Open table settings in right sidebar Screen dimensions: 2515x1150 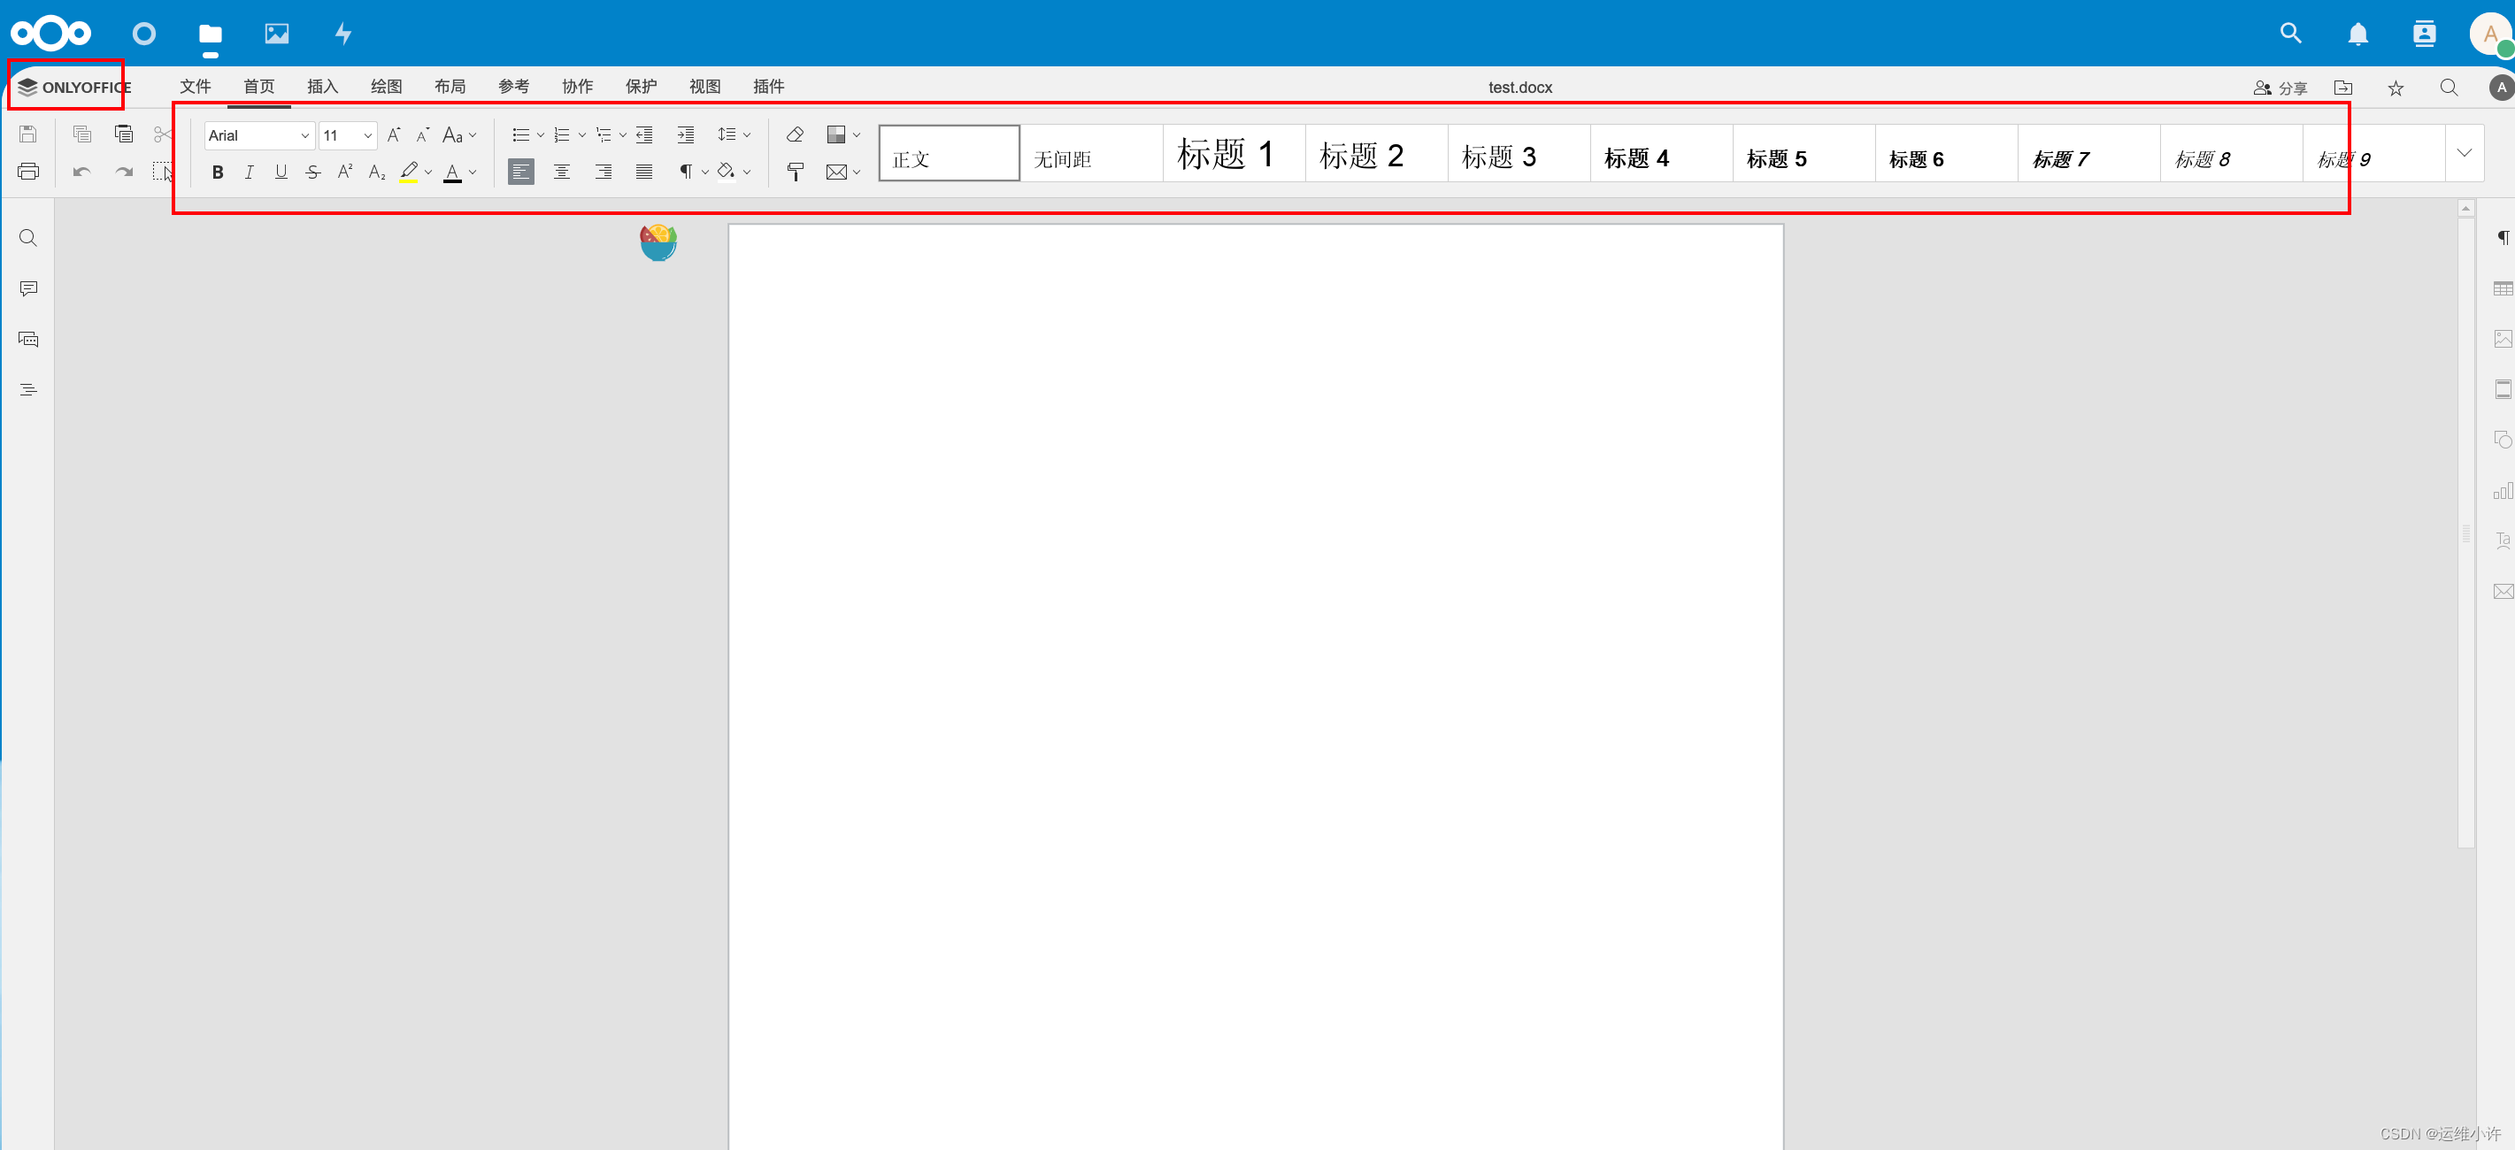click(2503, 289)
